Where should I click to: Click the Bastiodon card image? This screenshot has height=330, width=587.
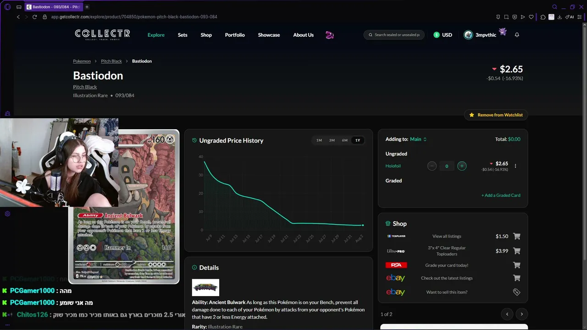(124, 207)
